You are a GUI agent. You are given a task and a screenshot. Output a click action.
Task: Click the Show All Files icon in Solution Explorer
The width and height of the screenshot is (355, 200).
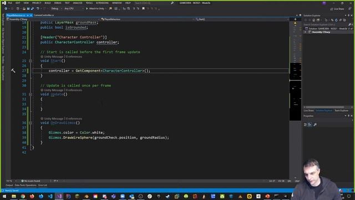[x=344, y=20]
